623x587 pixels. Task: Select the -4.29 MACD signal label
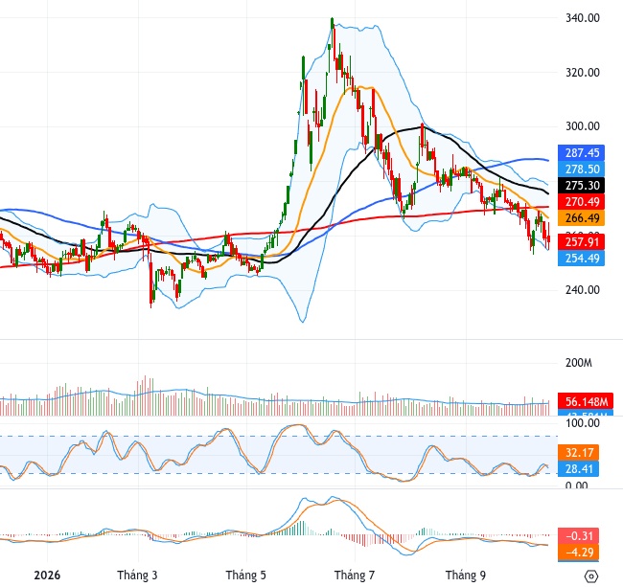pyautogui.click(x=578, y=553)
